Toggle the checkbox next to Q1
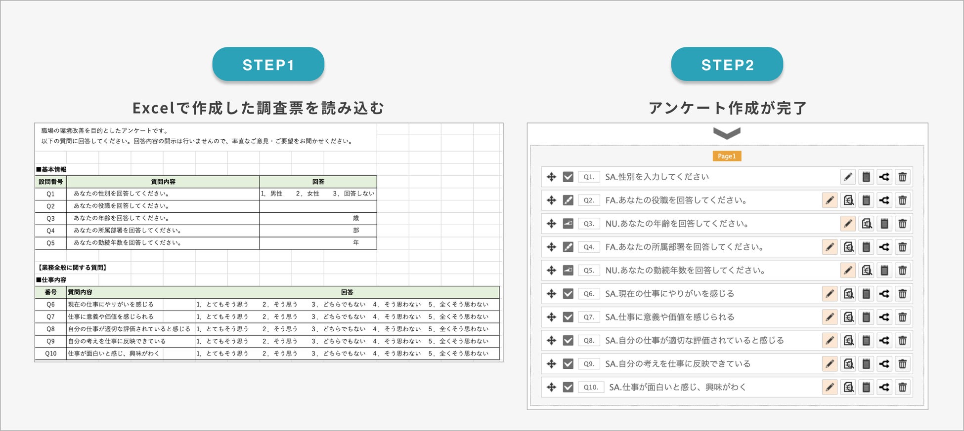The height and width of the screenshot is (431, 964). 568,177
